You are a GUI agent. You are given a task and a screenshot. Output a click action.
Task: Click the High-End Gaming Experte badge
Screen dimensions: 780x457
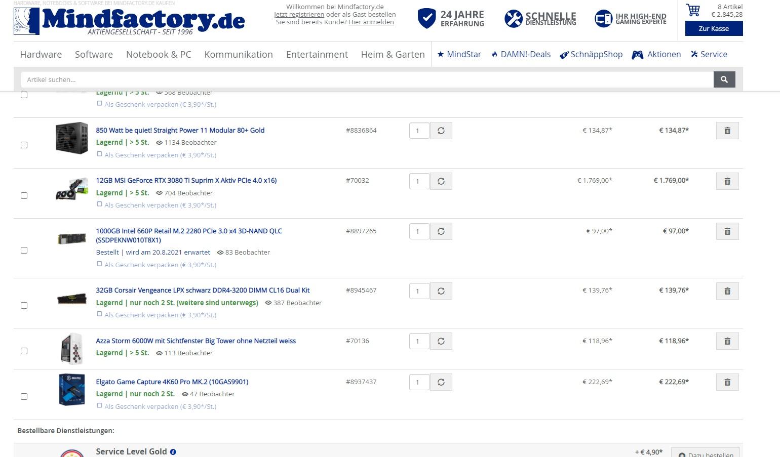pos(630,19)
